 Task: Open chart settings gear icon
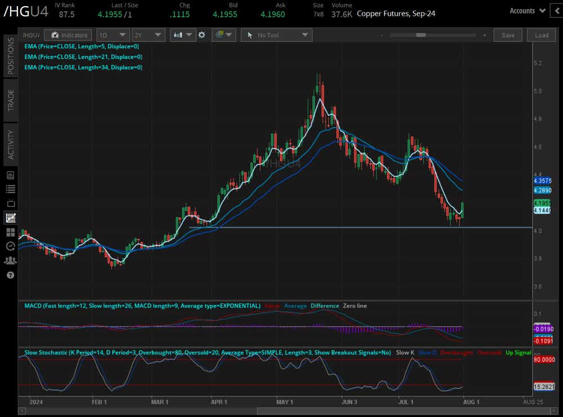coord(202,35)
